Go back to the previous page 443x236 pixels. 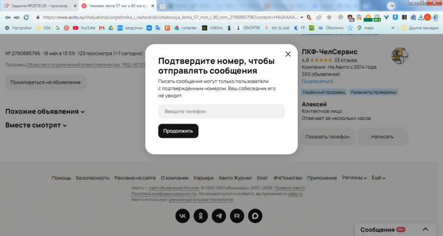click(7, 17)
